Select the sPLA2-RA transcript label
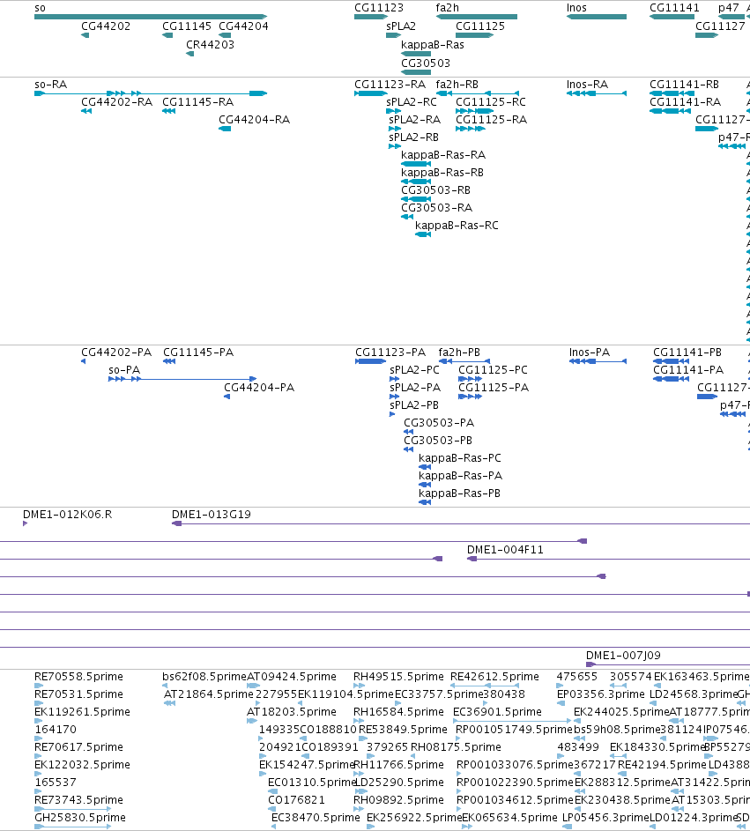 click(x=414, y=119)
